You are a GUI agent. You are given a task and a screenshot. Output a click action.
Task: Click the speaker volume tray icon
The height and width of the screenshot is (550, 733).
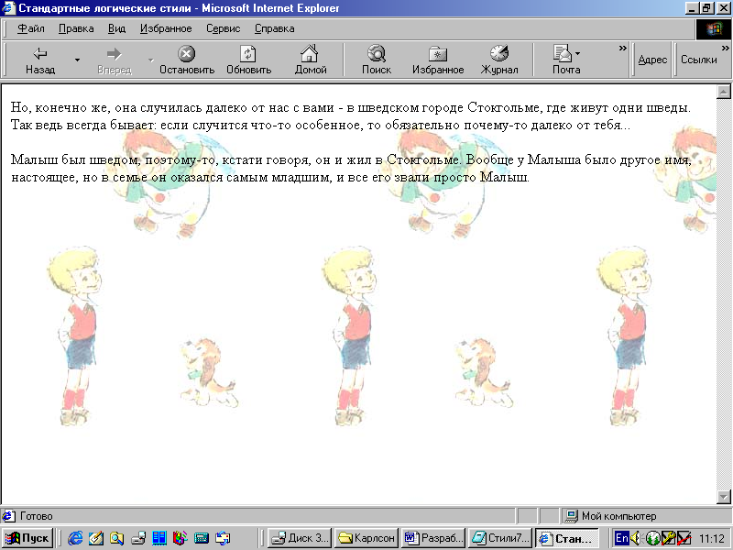[635, 538]
